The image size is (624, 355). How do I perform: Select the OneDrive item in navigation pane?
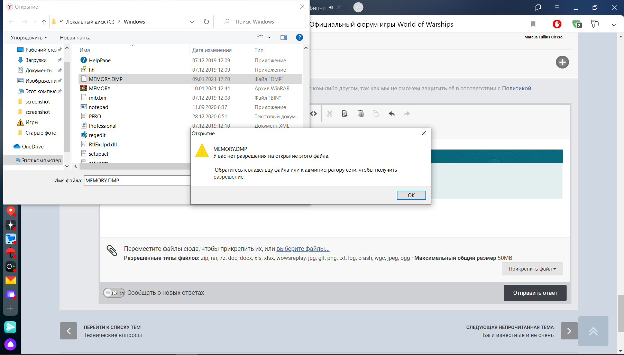[33, 146]
